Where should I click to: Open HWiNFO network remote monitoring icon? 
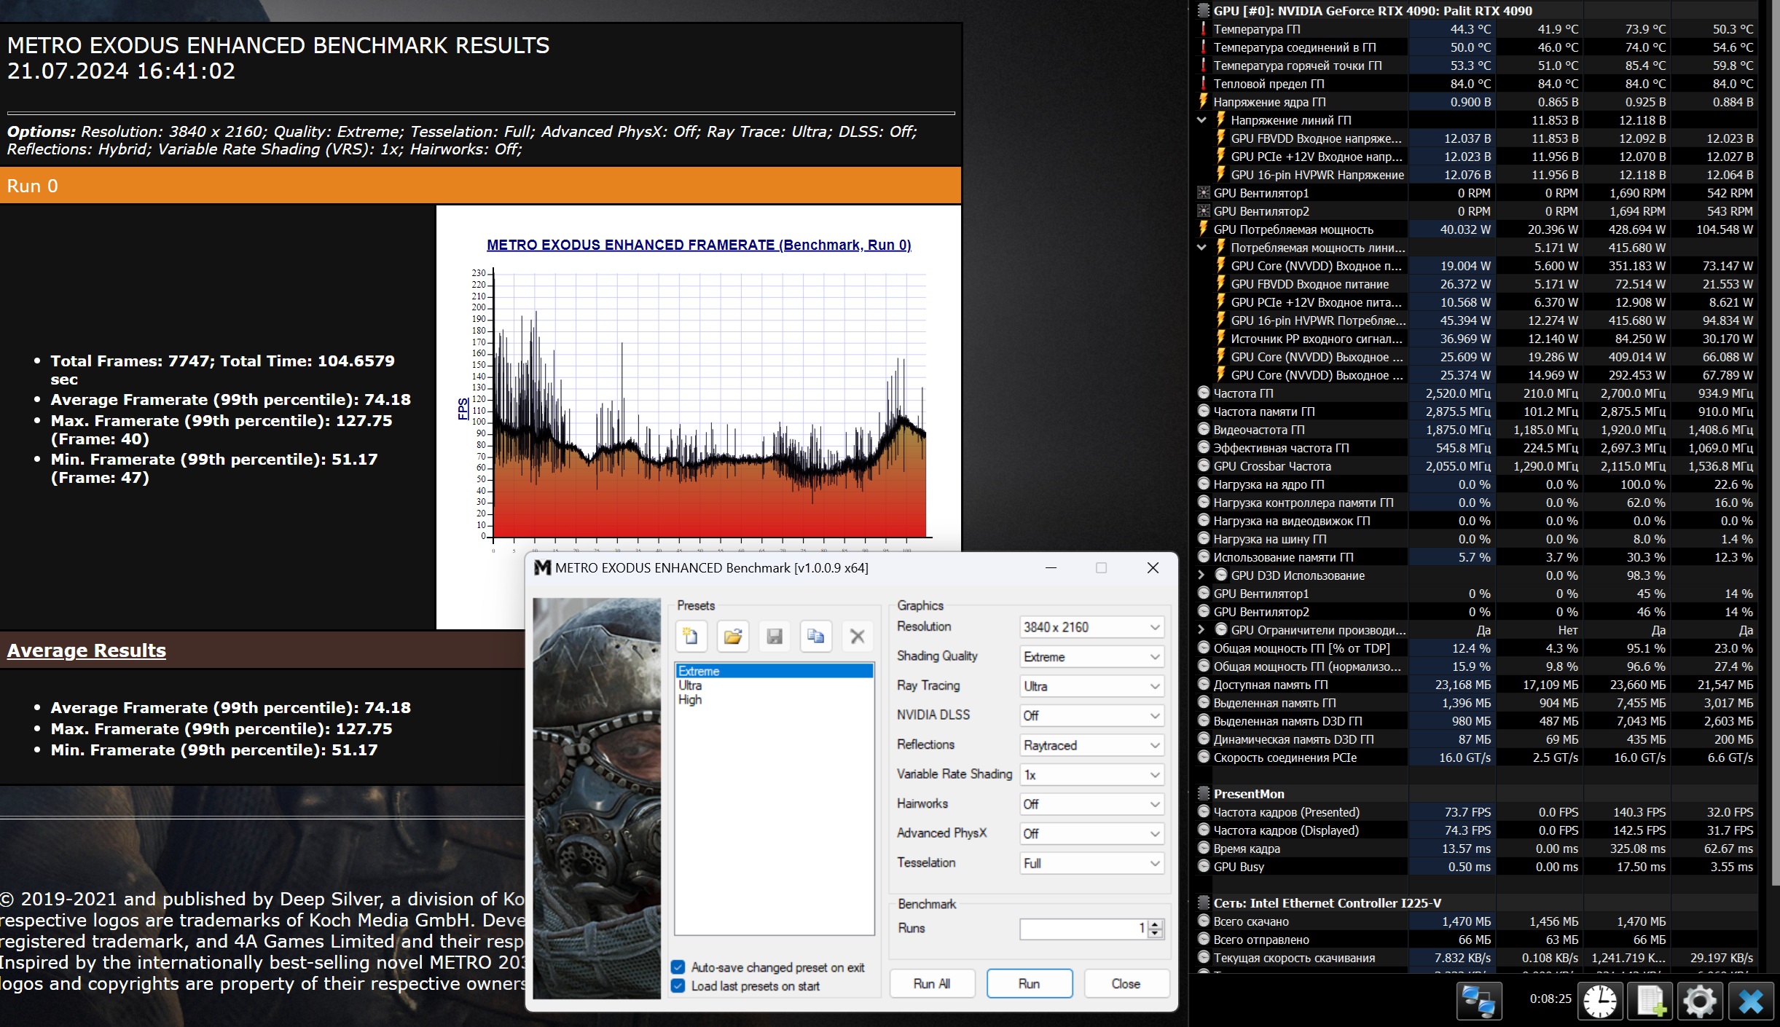1478,1002
